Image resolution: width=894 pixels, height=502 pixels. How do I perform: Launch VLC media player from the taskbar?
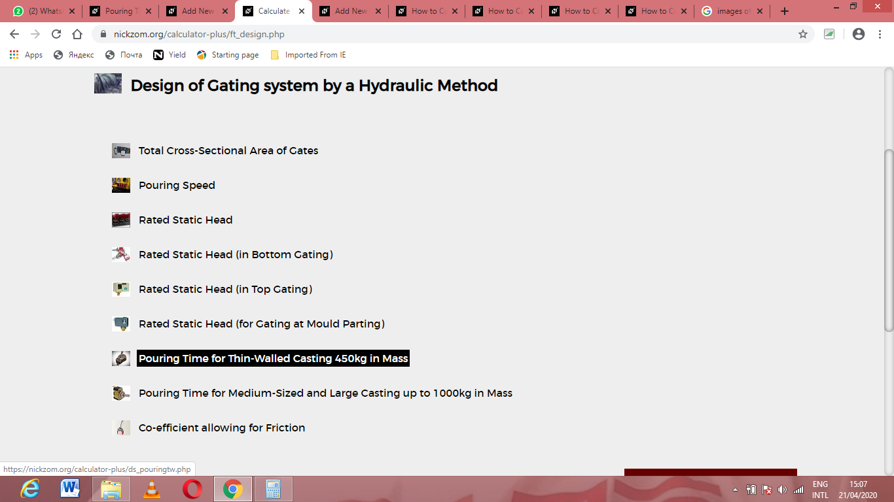[152, 489]
